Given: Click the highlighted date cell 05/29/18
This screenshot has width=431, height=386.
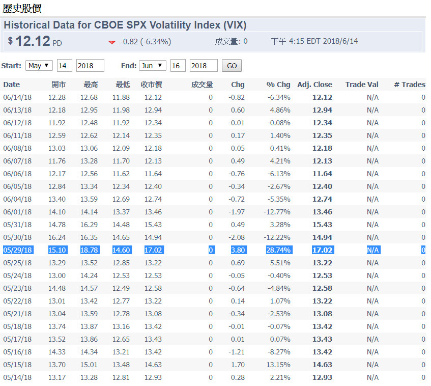Looking at the screenshot, I should click(18, 250).
